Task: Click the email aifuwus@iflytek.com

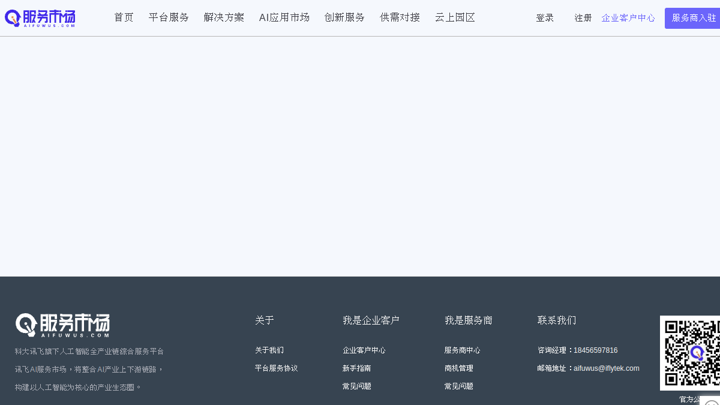Action: click(607, 368)
